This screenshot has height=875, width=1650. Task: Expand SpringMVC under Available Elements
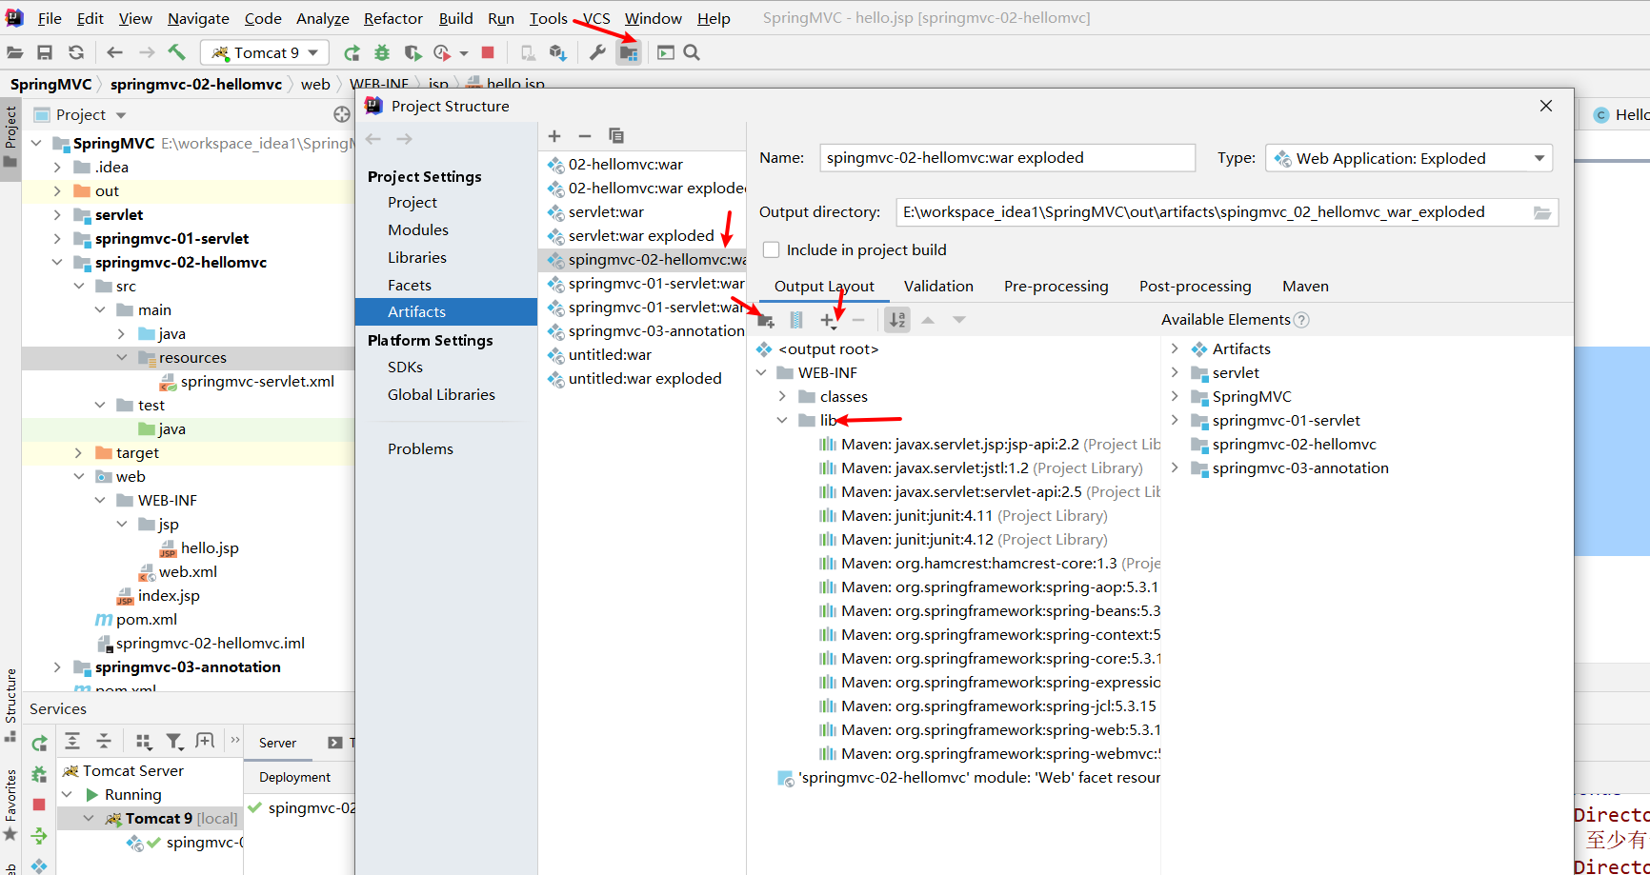point(1175,396)
